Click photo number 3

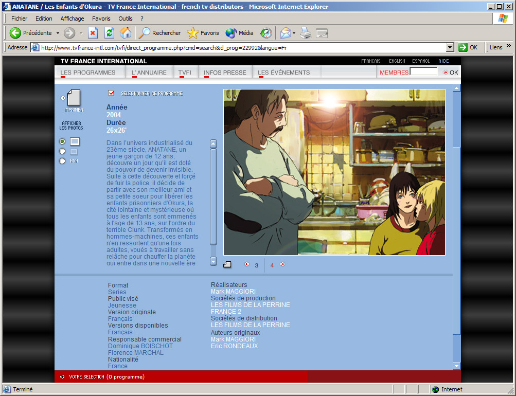pos(257,265)
